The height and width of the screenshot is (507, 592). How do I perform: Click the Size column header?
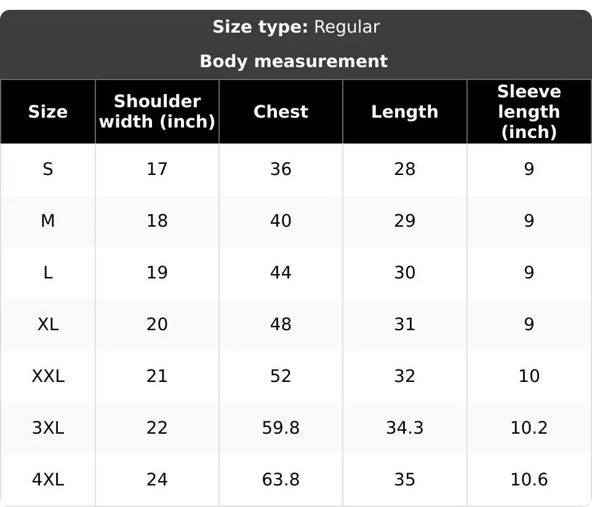point(48,112)
